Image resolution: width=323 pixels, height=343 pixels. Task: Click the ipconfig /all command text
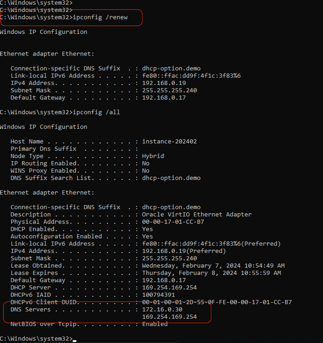point(96,112)
